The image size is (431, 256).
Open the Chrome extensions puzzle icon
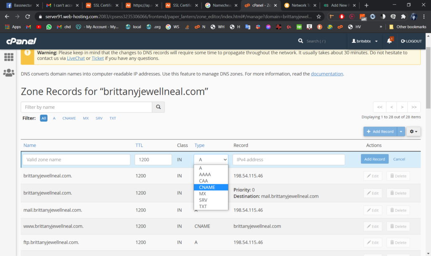(403, 17)
